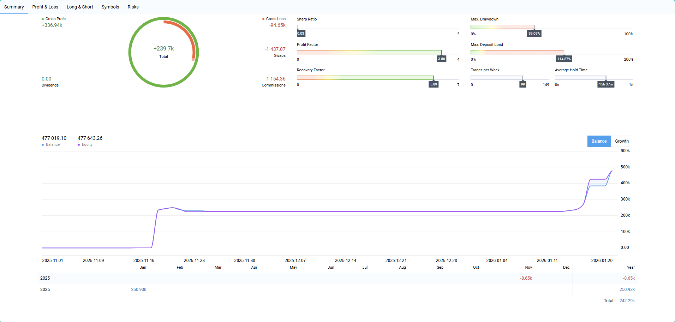Screen dimensions: 675x322
Task: Switch to the Long & Short tab
Action: pos(80,7)
